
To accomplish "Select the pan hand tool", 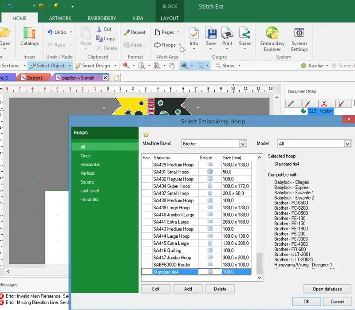I will click(171, 66).
